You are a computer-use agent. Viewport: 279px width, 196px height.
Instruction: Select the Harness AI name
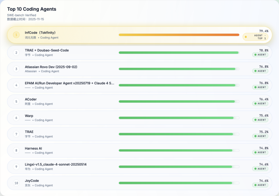coord(33,148)
